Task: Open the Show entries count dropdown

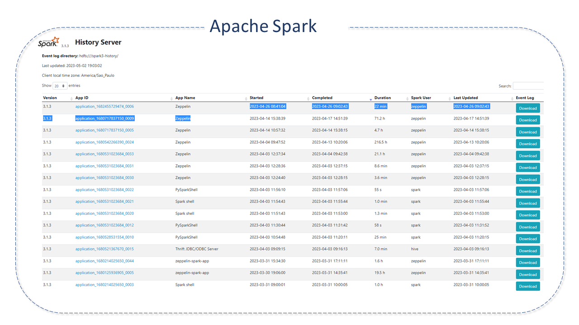Action: (x=60, y=86)
